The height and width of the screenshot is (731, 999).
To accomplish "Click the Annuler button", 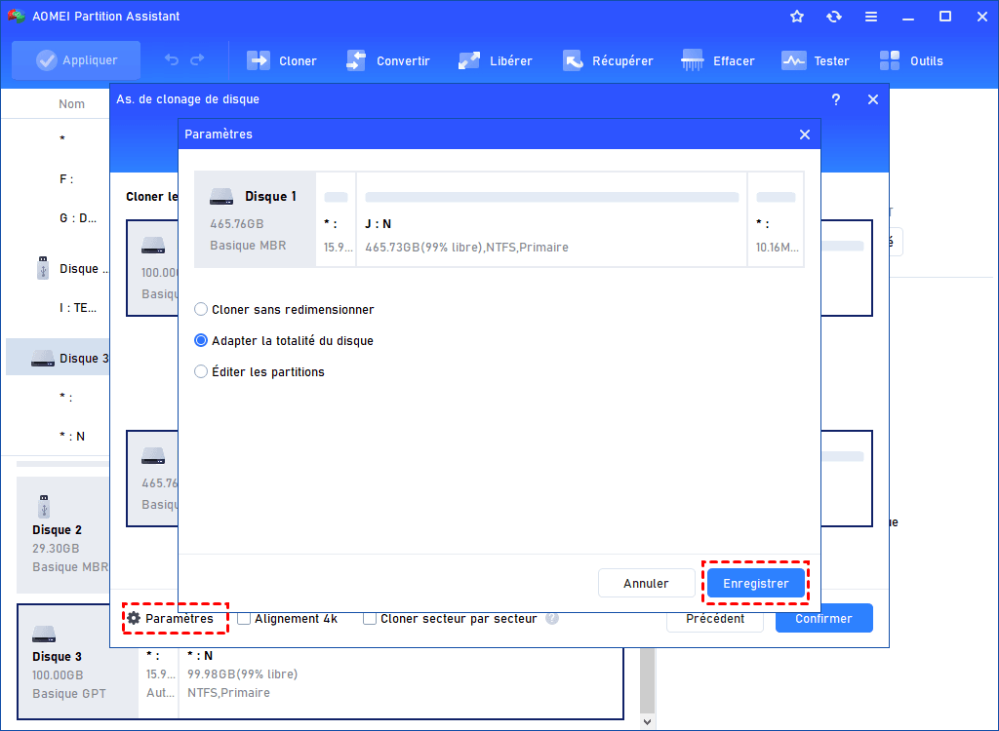I will click(x=646, y=583).
